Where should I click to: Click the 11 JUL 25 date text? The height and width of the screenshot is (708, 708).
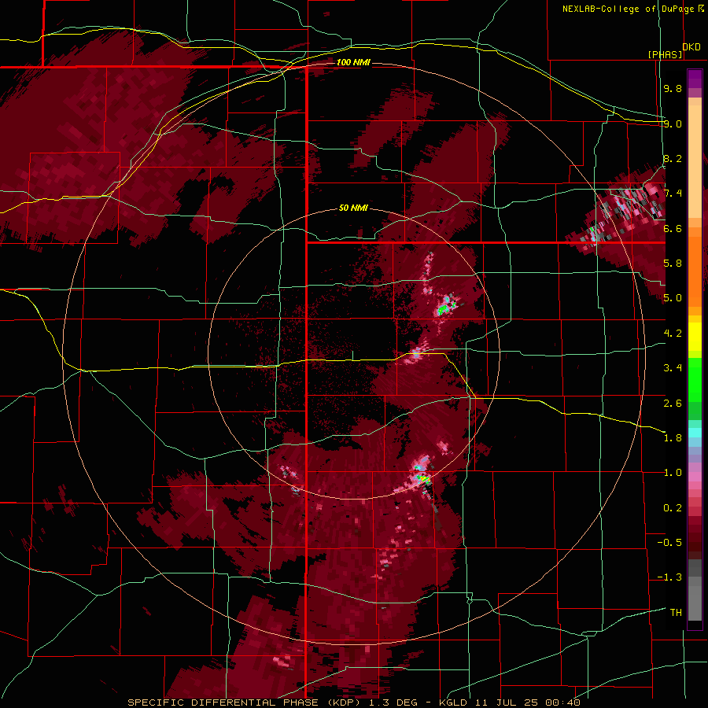point(506,702)
